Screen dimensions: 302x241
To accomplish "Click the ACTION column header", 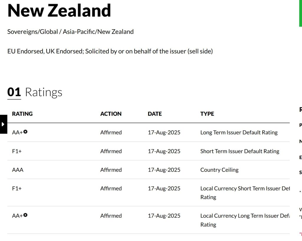I will click(x=111, y=114).
